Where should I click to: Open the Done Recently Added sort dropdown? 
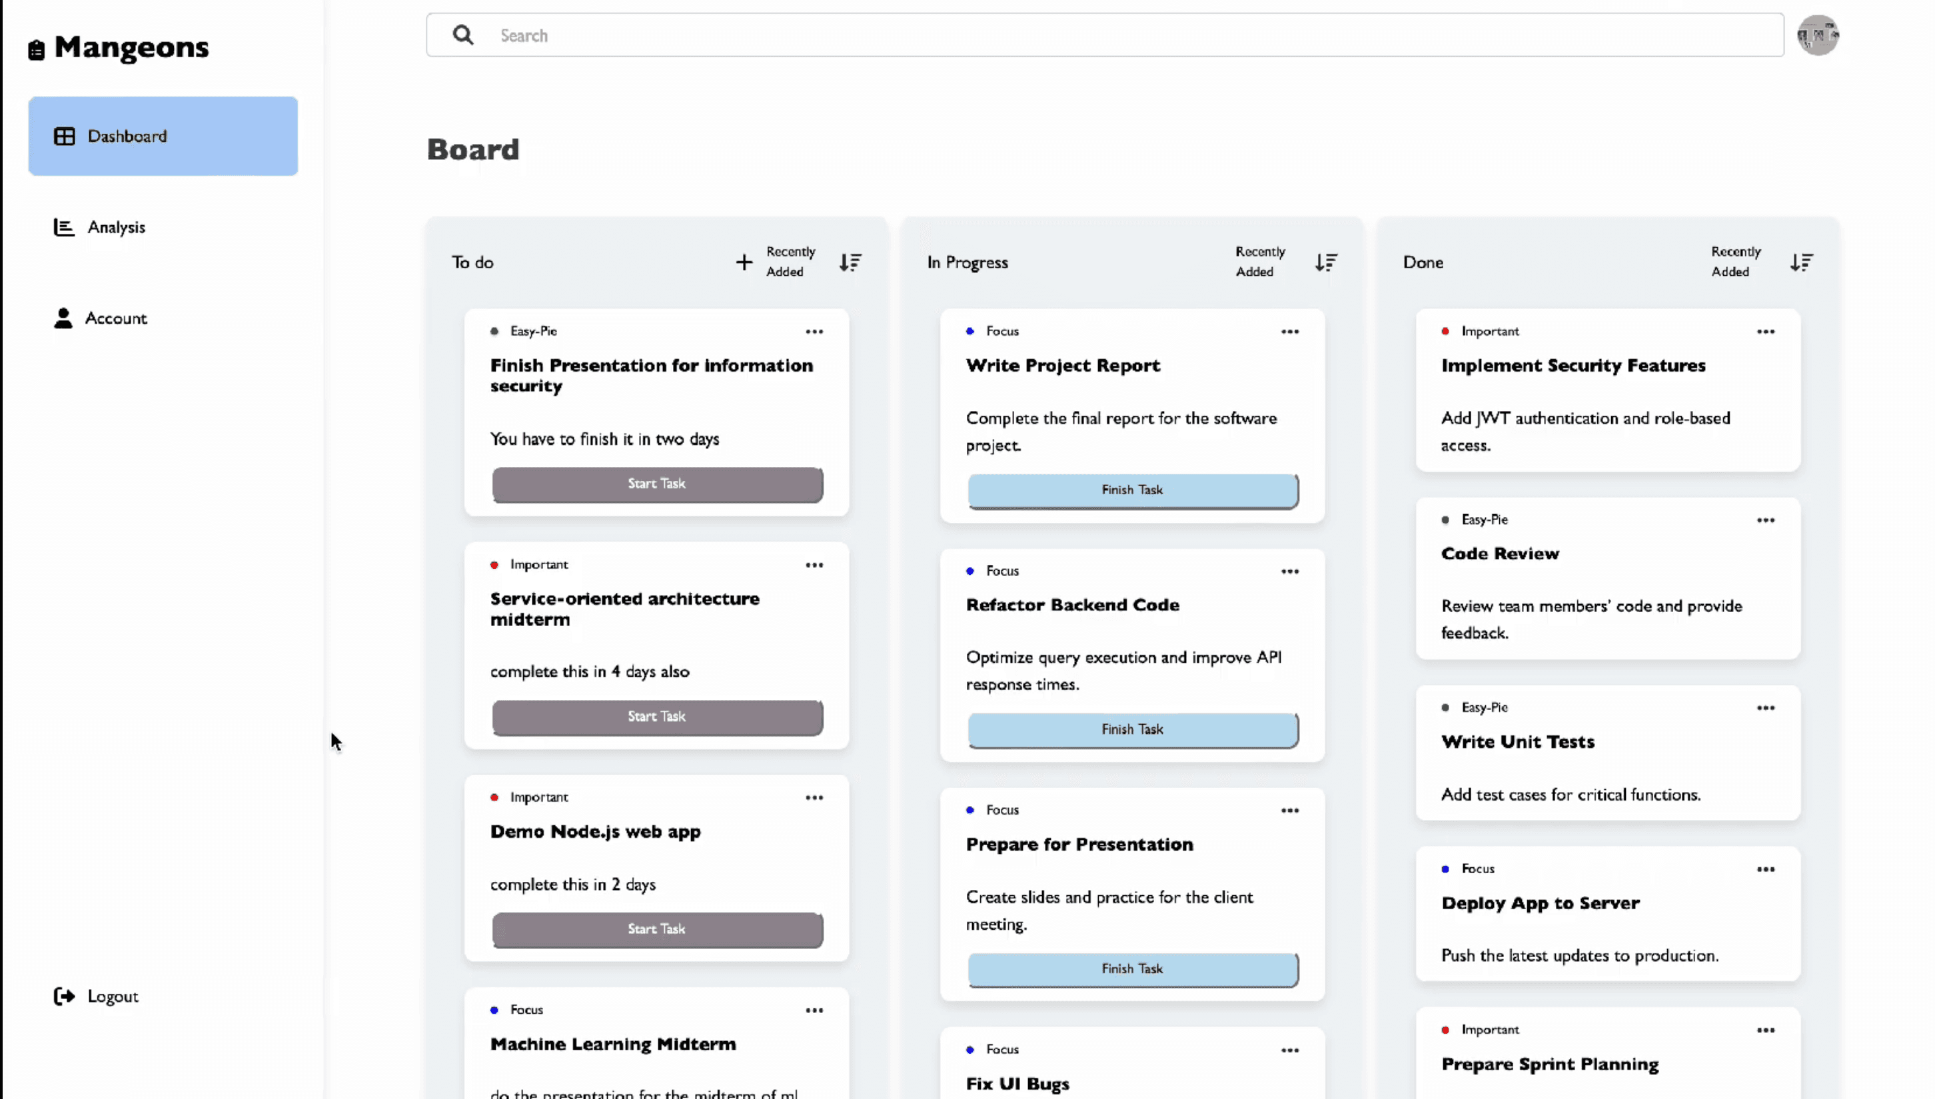coord(1736,261)
